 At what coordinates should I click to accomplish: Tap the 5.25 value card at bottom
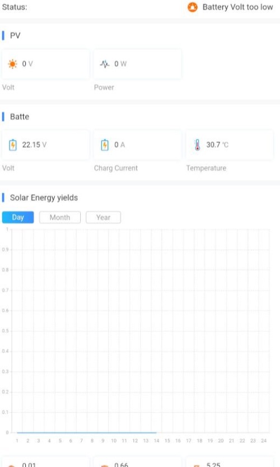coord(230,461)
